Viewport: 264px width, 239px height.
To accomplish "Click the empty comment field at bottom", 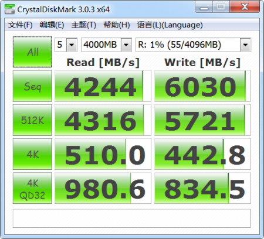I will tap(131, 218).
